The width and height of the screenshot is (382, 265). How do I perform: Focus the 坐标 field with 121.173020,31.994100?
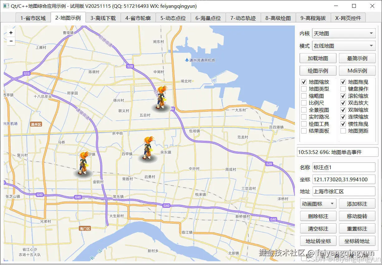click(344, 179)
